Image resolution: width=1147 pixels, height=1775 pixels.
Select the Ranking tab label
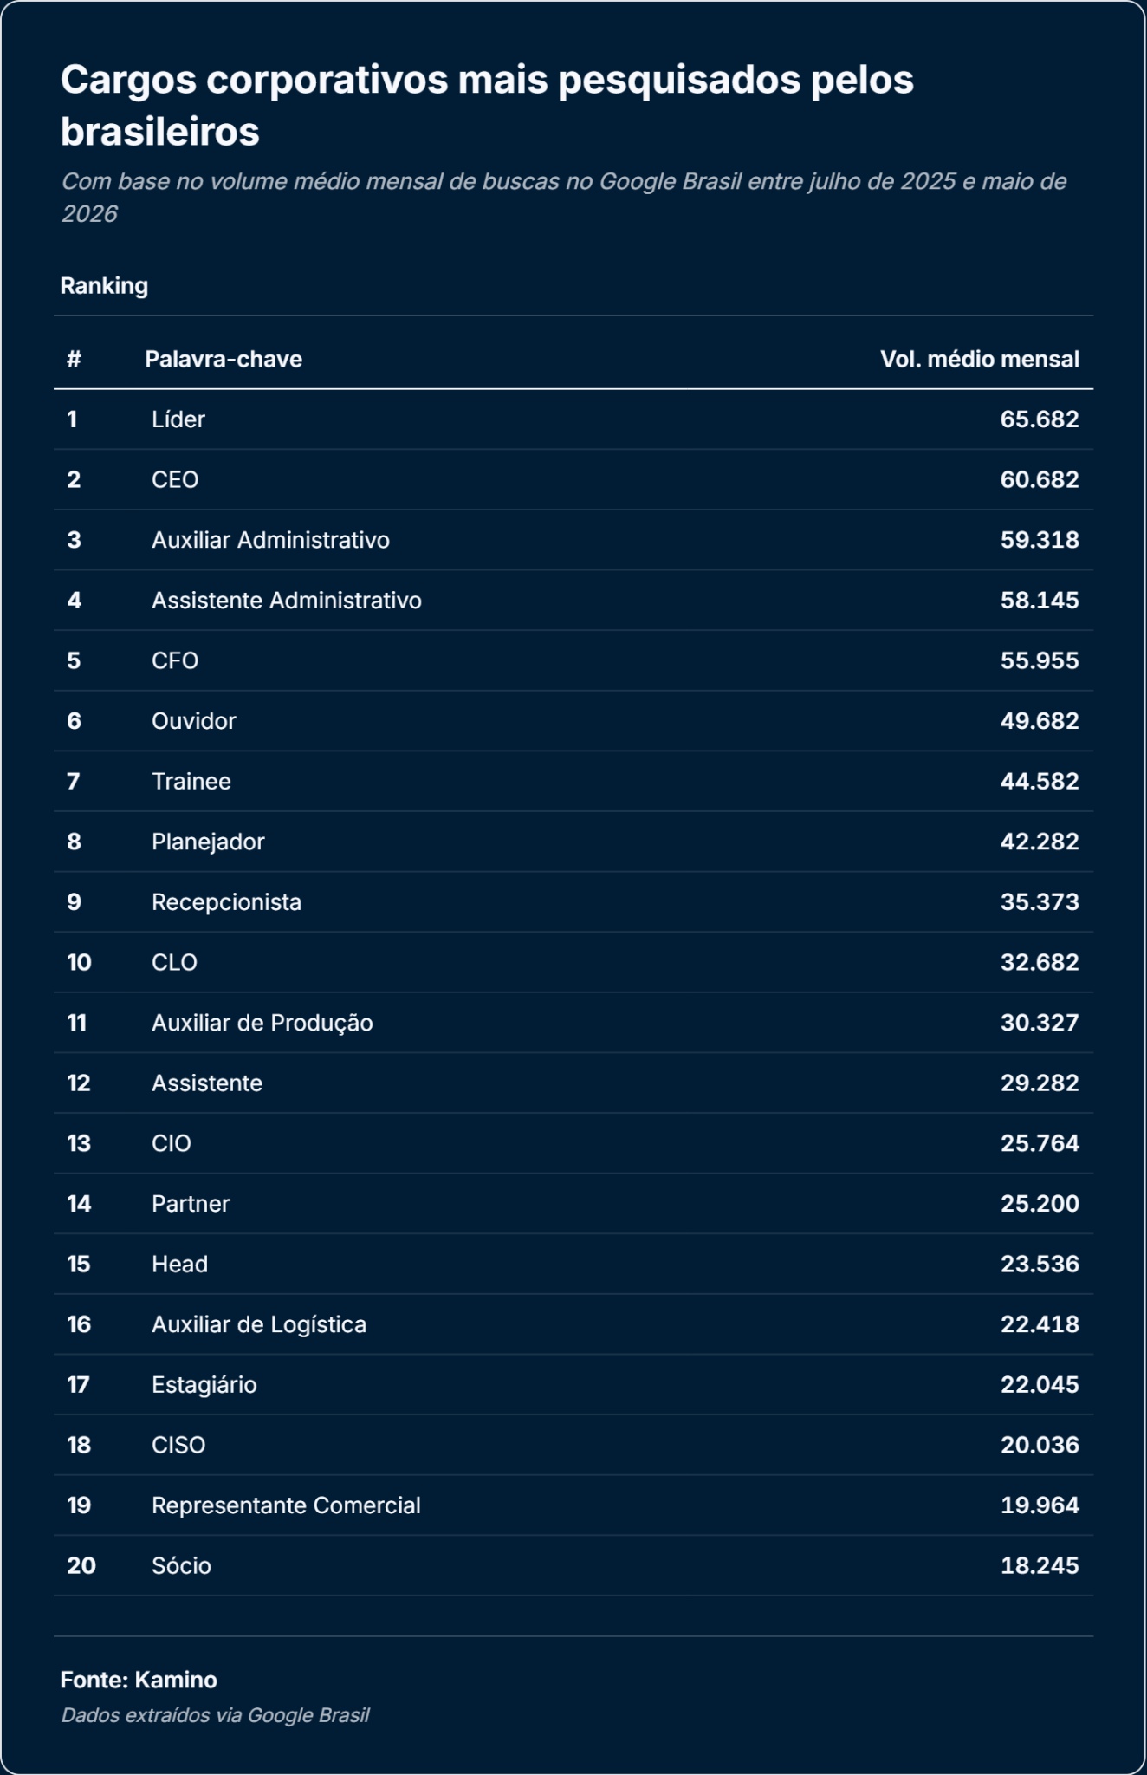point(104,286)
